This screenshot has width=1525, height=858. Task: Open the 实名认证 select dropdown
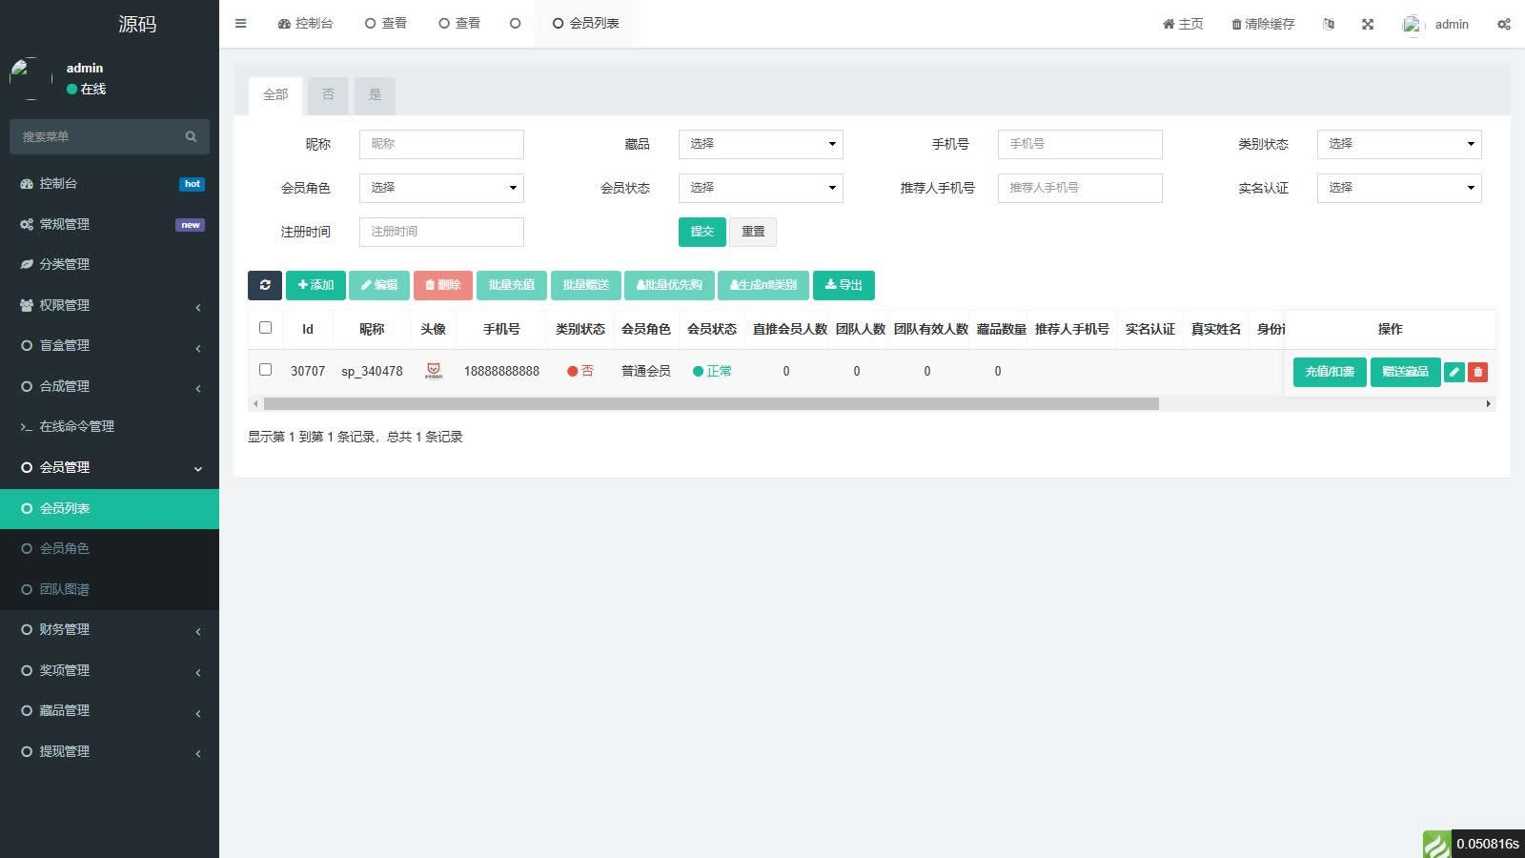[x=1398, y=188]
